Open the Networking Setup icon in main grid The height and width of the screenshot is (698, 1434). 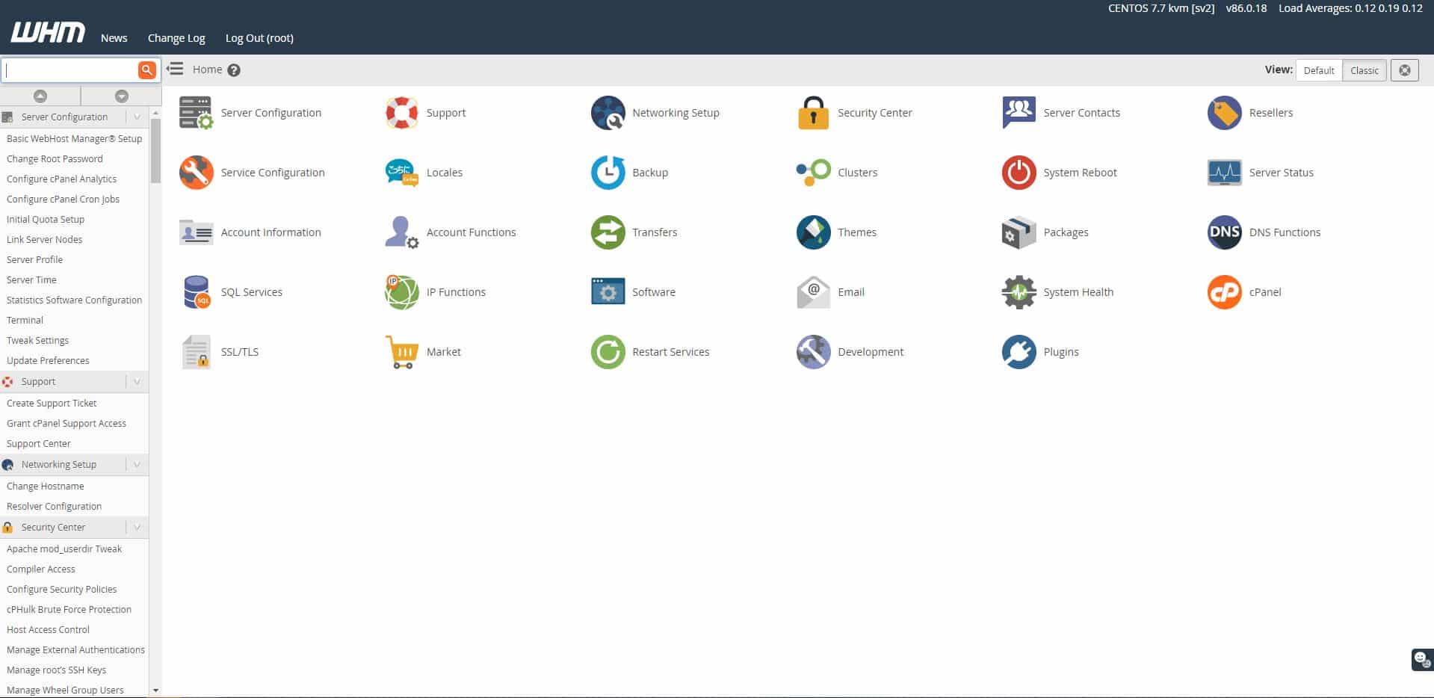tap(608, 113)
